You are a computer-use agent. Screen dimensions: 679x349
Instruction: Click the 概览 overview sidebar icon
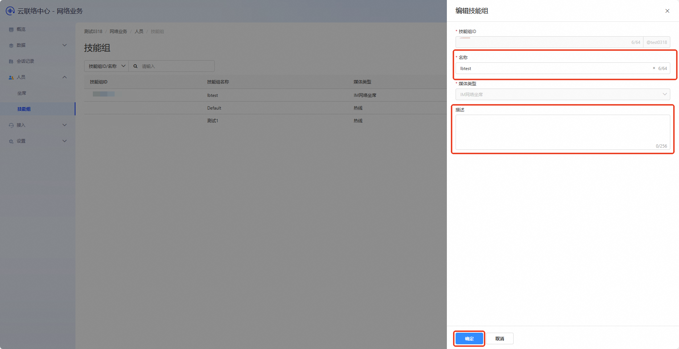[11, 29]
